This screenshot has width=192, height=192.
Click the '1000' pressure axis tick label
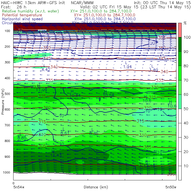pos(6,172)
